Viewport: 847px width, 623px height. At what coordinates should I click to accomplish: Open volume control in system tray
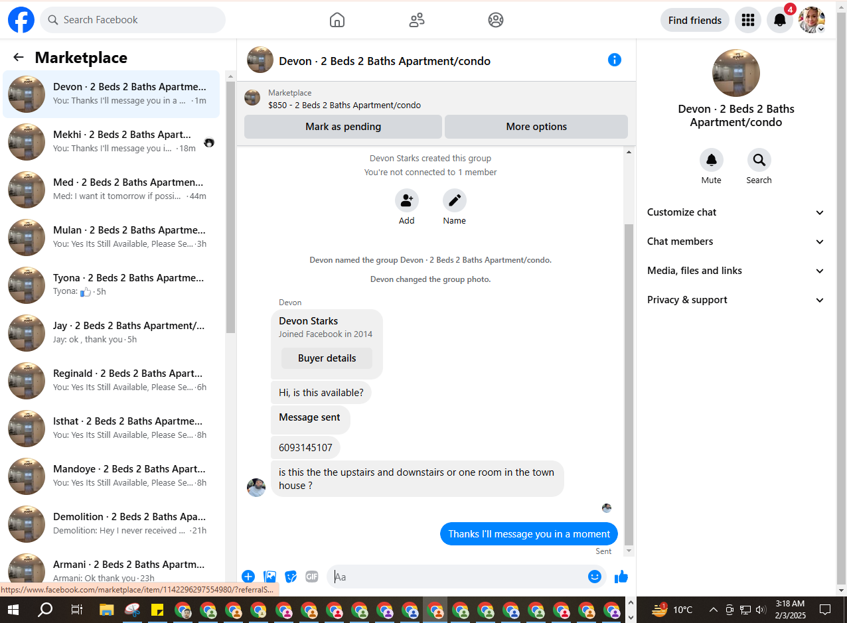(x=761, y=610)
